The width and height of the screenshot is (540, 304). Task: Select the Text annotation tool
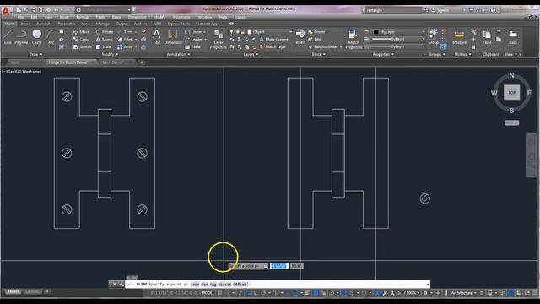pyautogui.click(x=157, y=37)
